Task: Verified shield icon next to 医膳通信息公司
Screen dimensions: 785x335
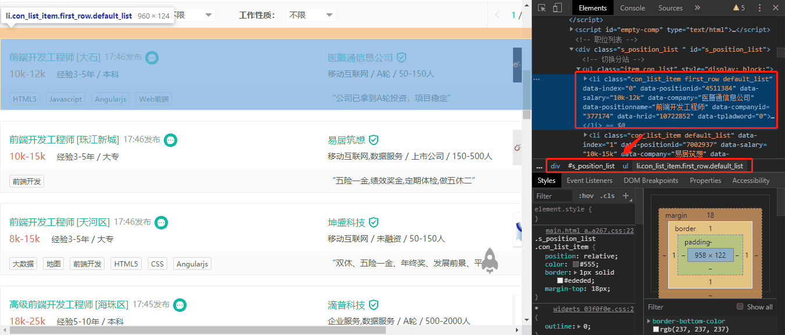Action: point(402,57)
